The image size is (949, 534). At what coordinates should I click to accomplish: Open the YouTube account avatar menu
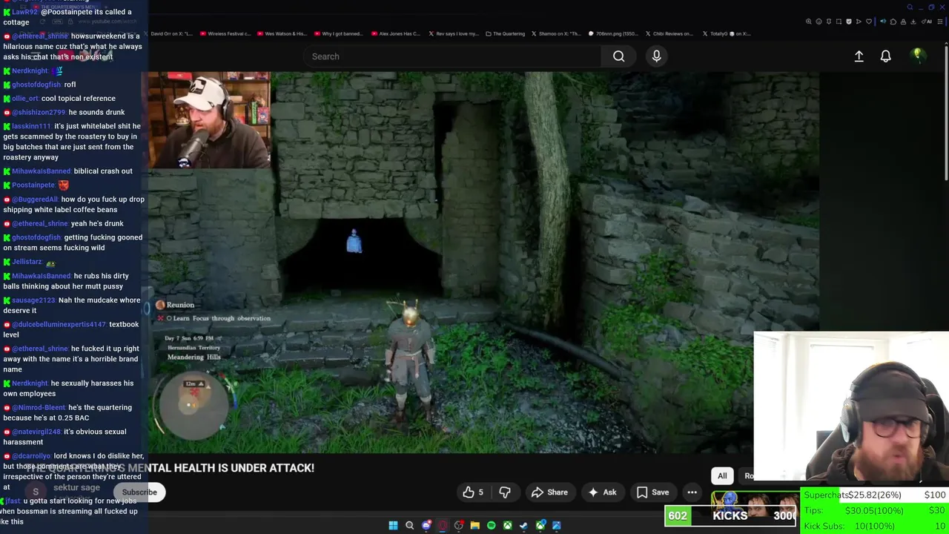pyautogui.click(x=918, y=56)
